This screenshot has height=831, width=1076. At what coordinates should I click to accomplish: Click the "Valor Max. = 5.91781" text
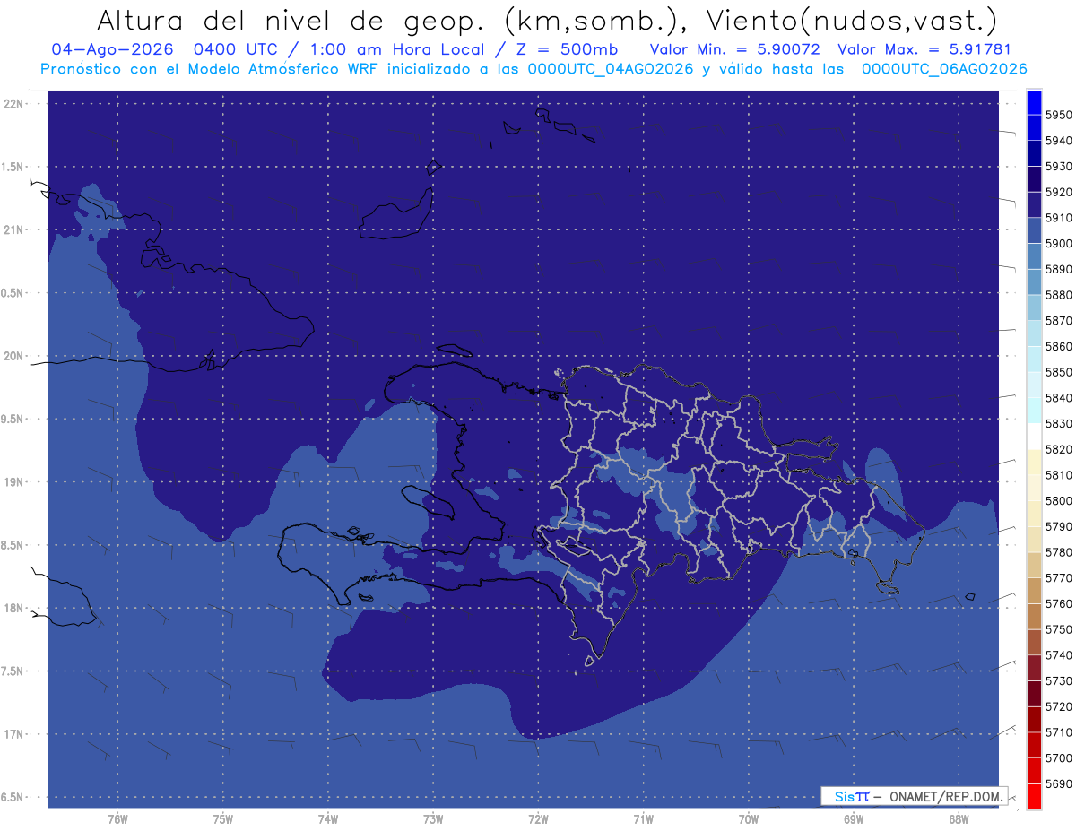tap(924, 48)
